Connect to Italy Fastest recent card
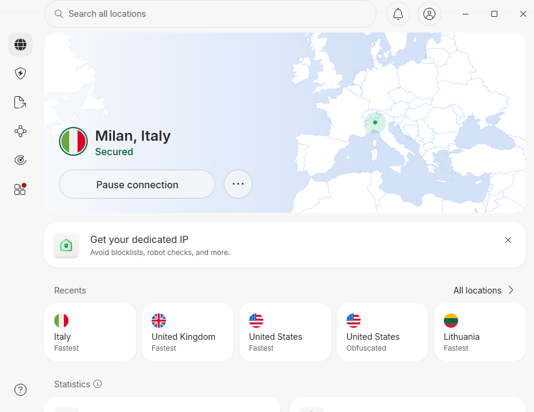Viewport: 534px width, 412px height. pos(90,332)
